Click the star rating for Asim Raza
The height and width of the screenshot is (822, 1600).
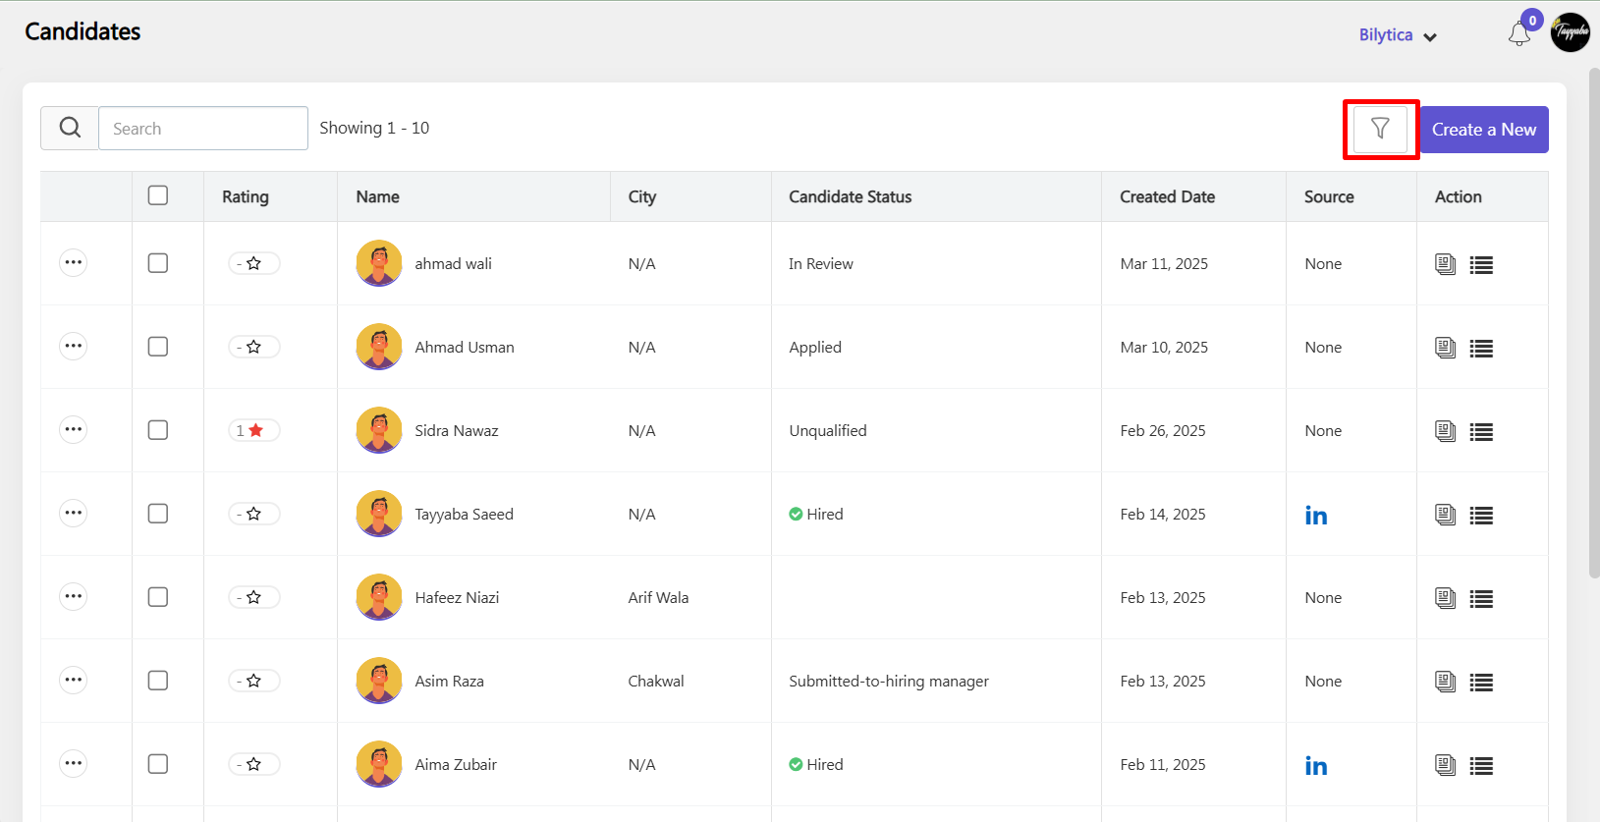[x=253, y=681]
